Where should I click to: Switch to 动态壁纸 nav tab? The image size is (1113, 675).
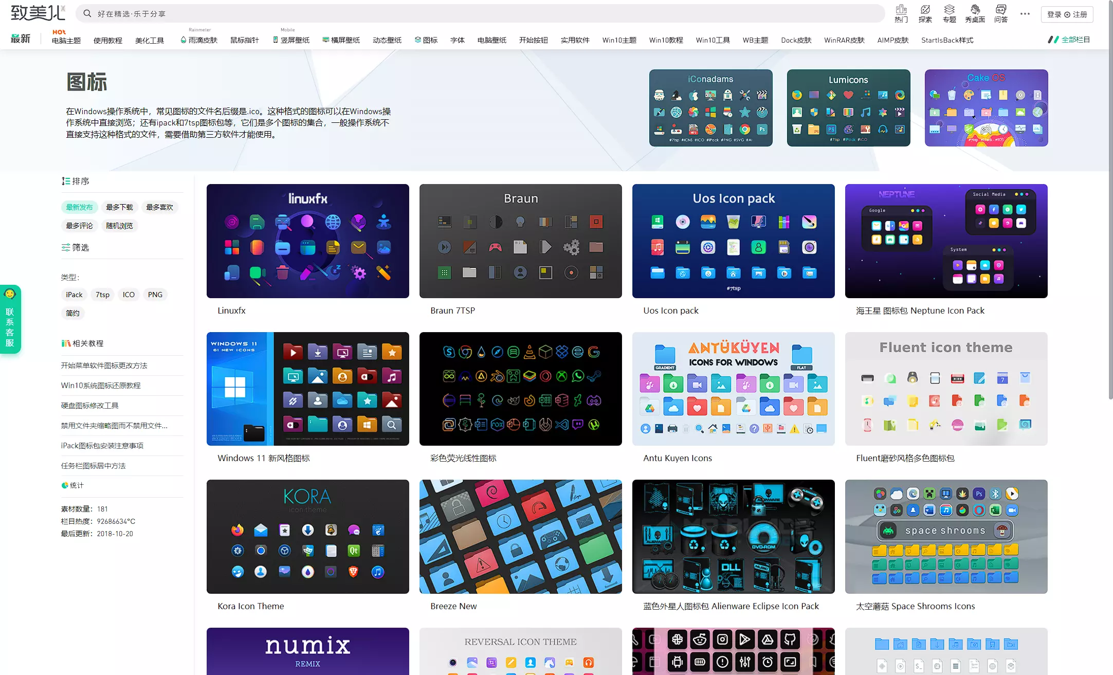point(387,40)
